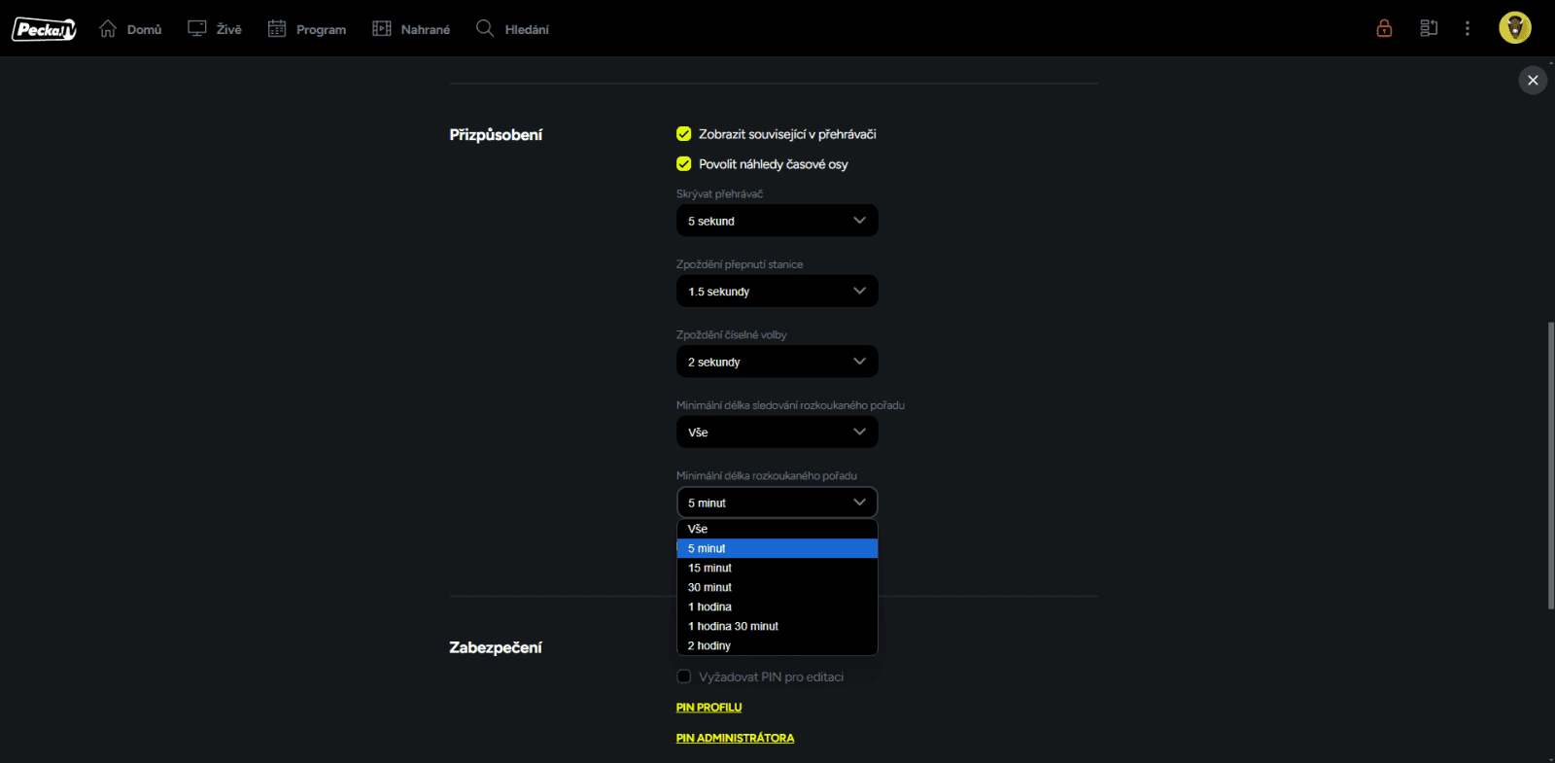Image resolution: width=1555 pixels, height=763 pixels.
Task: Toggle Povolit náhledy časové osy checkbox
Action: [x=684, y=164]
